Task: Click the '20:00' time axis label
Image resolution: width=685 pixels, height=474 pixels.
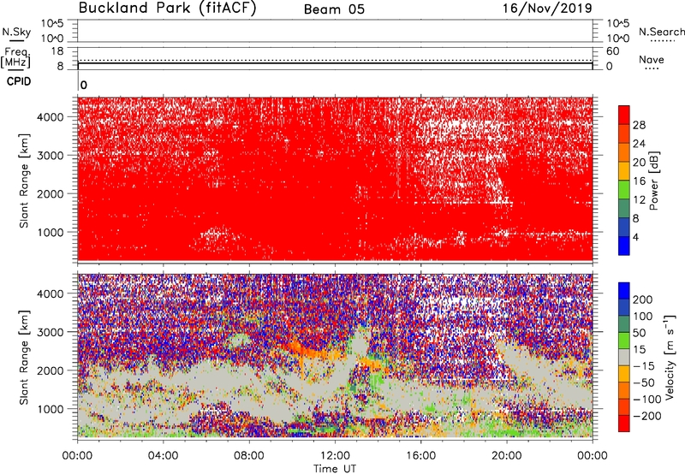Action: pos(506,456)
